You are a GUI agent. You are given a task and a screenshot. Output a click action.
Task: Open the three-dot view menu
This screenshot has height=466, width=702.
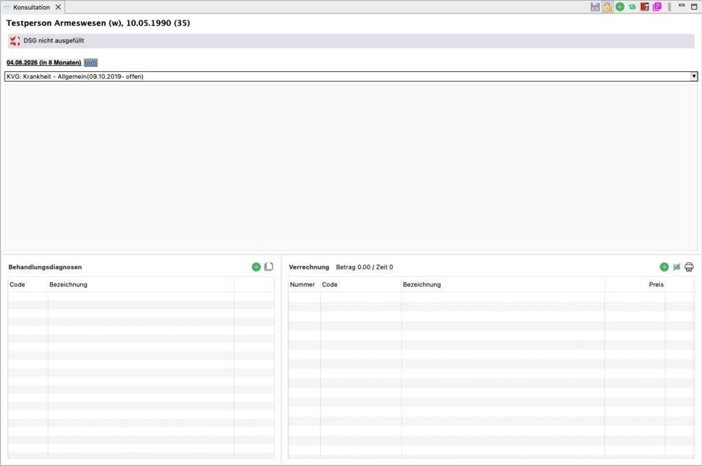669,7
